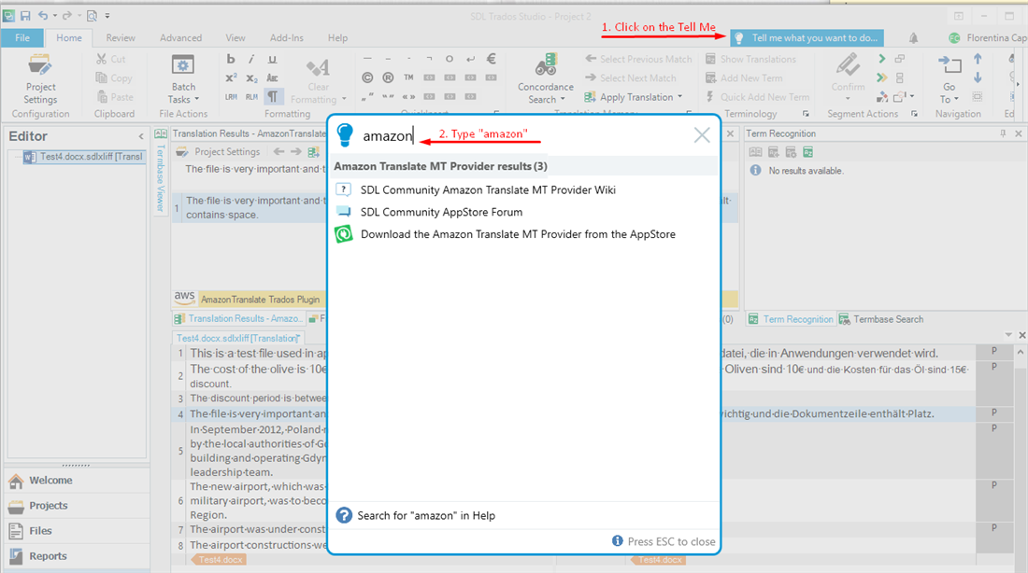The height and width of the screenshot is (573, 1028).
Task: Click segment 4 source text row
Action: (x=258, y=413)
